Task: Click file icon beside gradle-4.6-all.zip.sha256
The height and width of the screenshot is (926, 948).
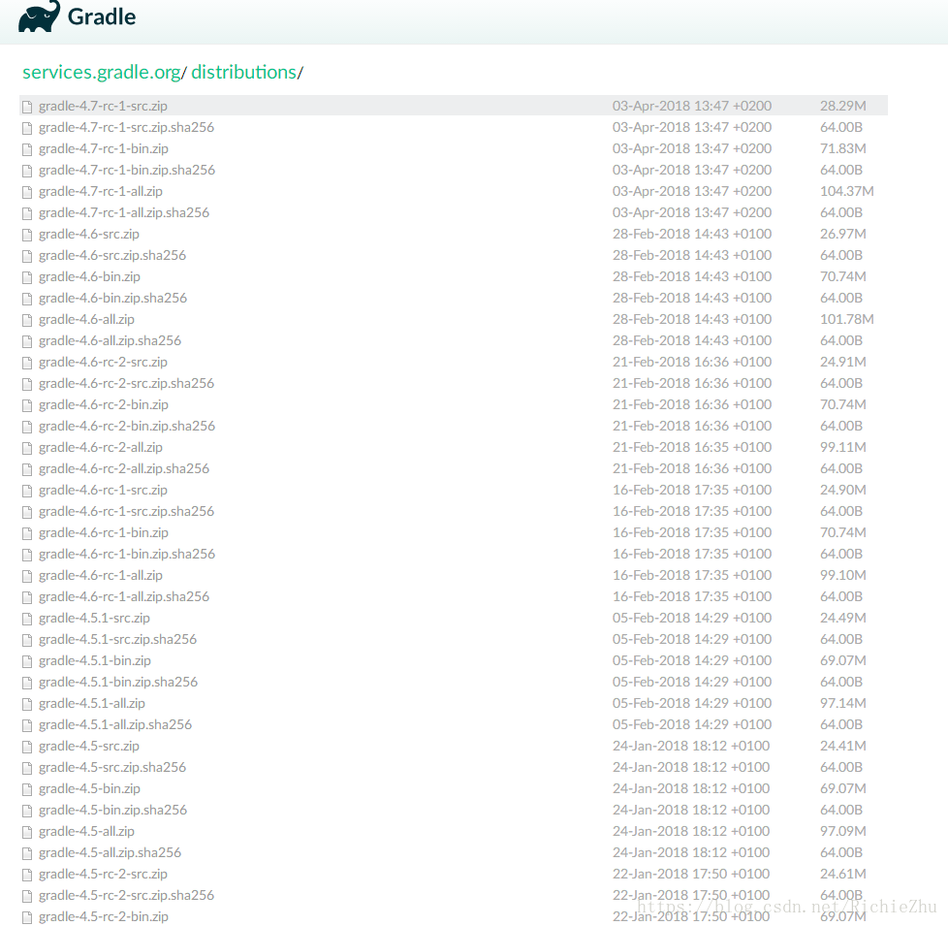Action: (x=27, y=341)
